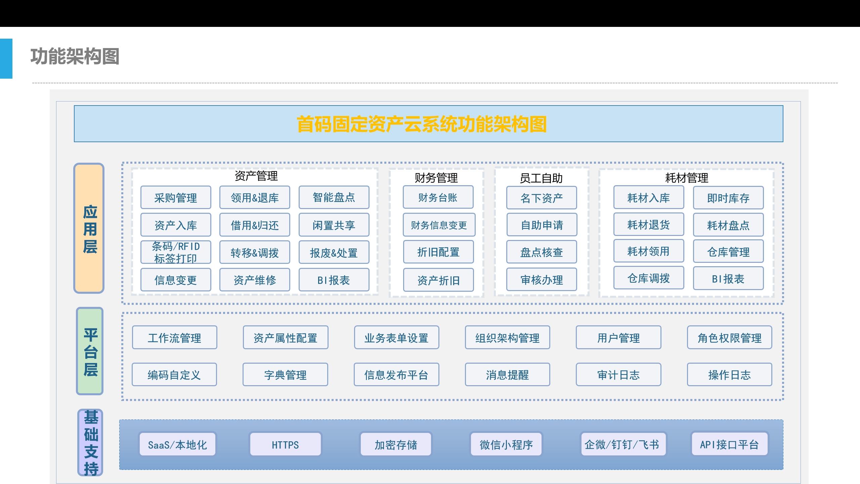Viewport: 860px width, 484px height.
Task: Select the 仓库调拨 box
Action: (x=648, y=278)
